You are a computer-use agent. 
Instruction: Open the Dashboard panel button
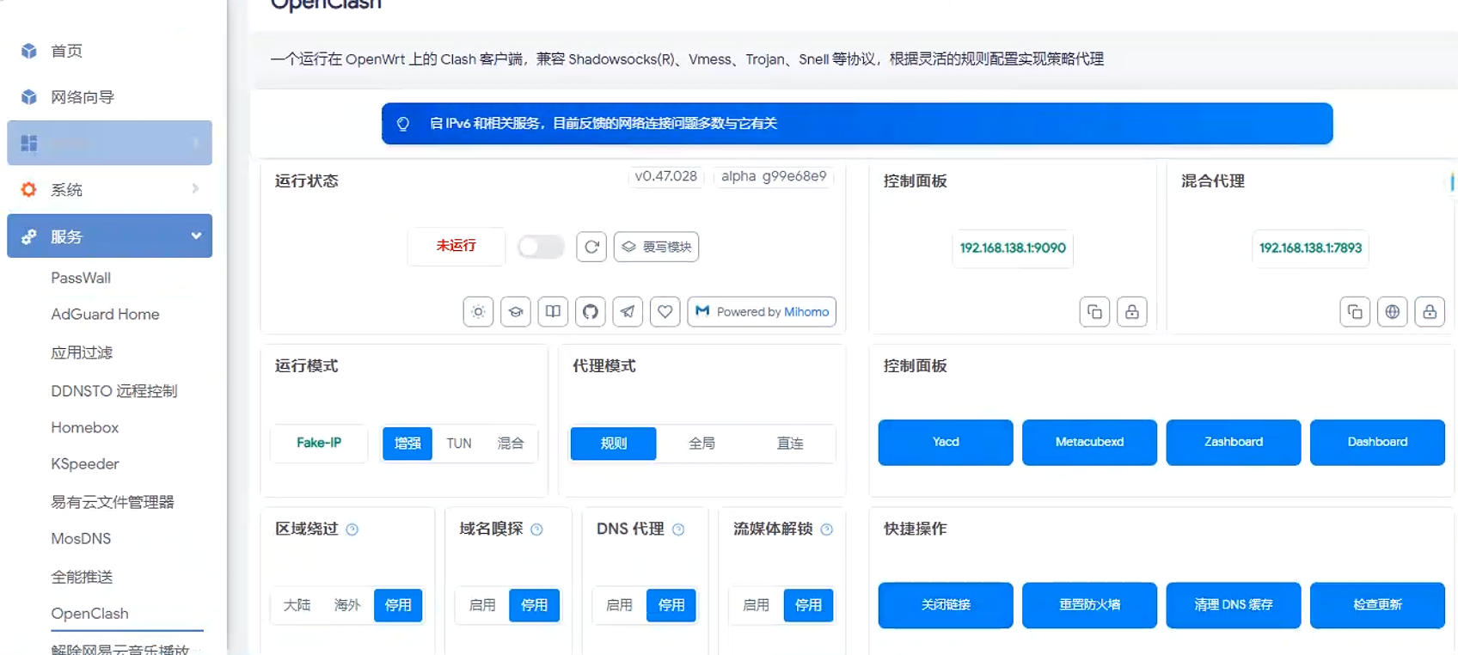1377,443
